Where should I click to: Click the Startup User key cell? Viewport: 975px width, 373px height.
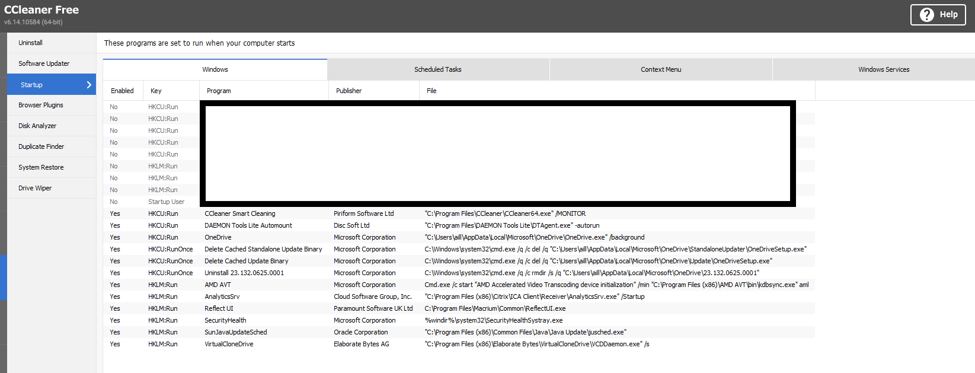[166, 202]
